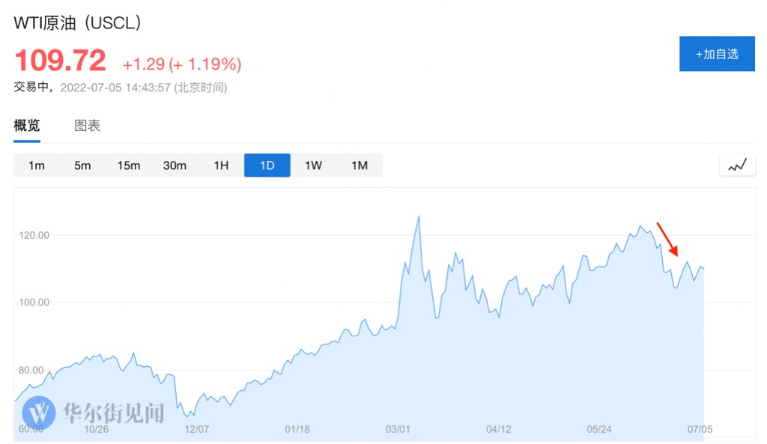
Task: Open the 图表 tab
Action: point(87,126)
